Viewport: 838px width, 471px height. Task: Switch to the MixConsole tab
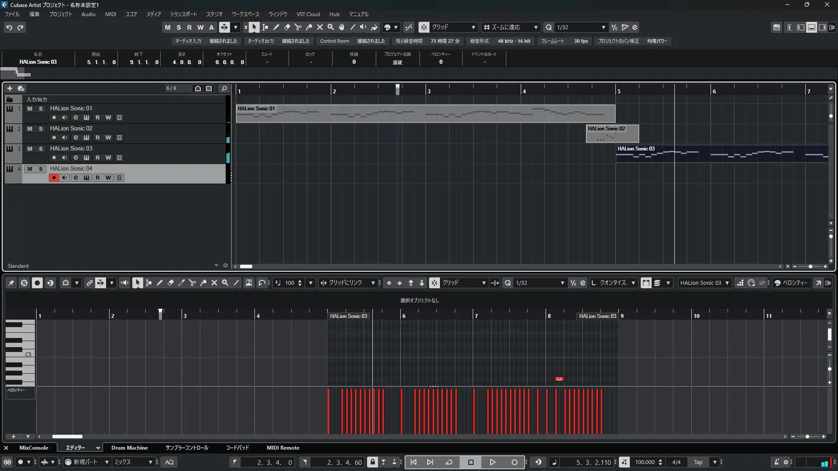(x=34, y=448)
